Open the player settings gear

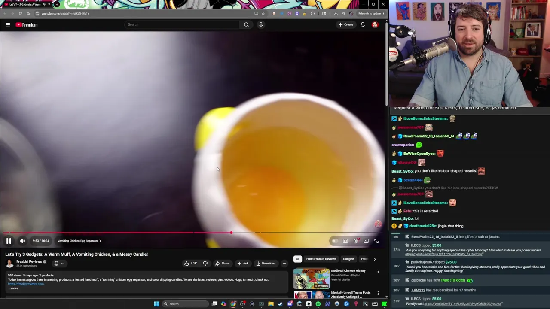[356, 241]
